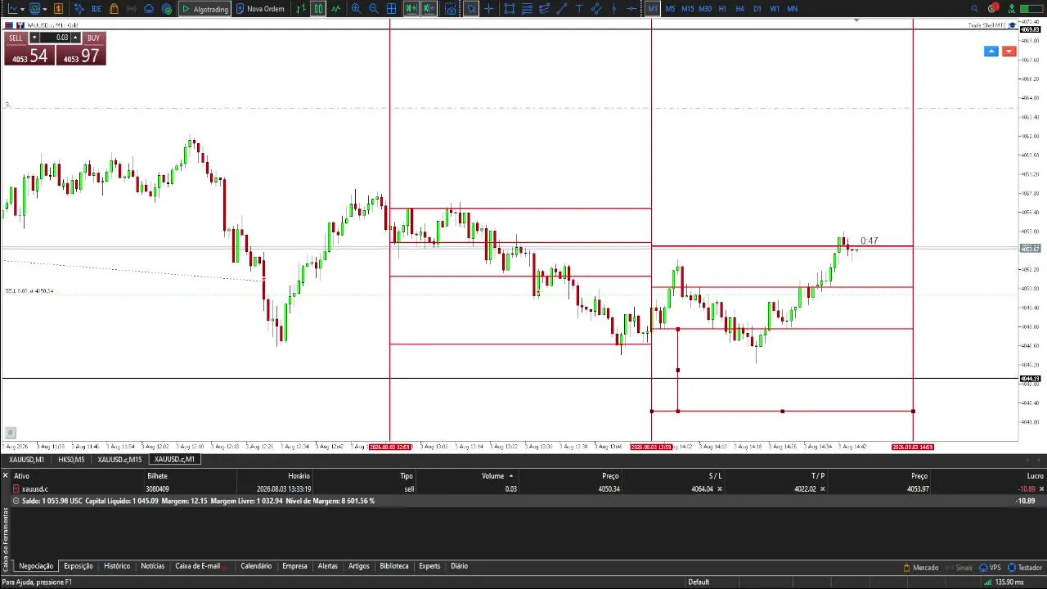The image size is (1047, 589).
Task: Zoom in on the chart
Action: [x=356, y=9]
